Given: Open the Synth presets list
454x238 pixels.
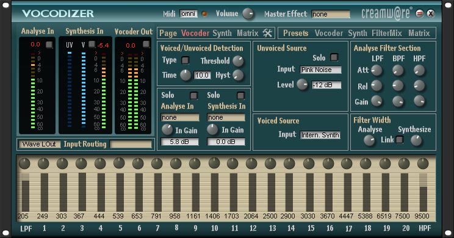Looking at the screenshot, I should 358,34.
